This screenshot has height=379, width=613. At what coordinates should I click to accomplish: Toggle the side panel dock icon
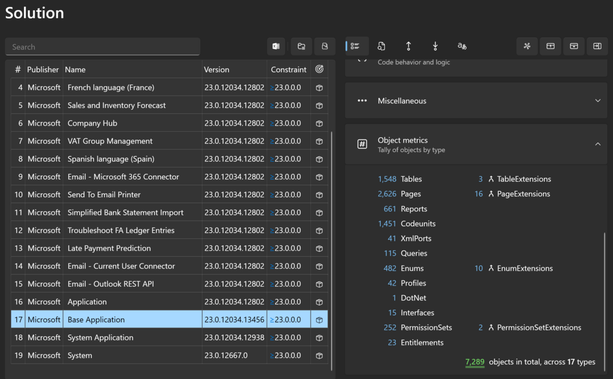coord(597,46)
